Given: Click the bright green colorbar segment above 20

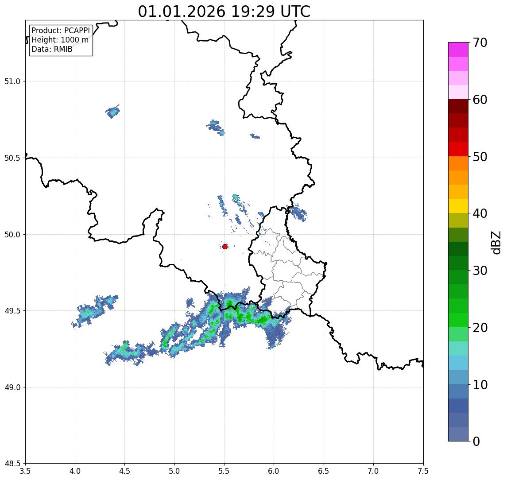Looking at the screenshot, I should 458,320.
